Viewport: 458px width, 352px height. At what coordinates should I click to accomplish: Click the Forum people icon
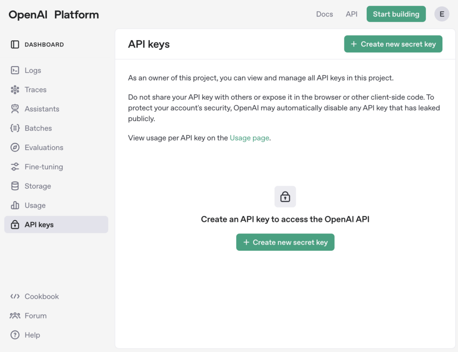point(15,316)
